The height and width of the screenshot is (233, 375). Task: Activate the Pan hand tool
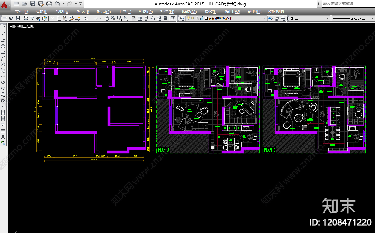pyautogui.click(x=107, y=18)
